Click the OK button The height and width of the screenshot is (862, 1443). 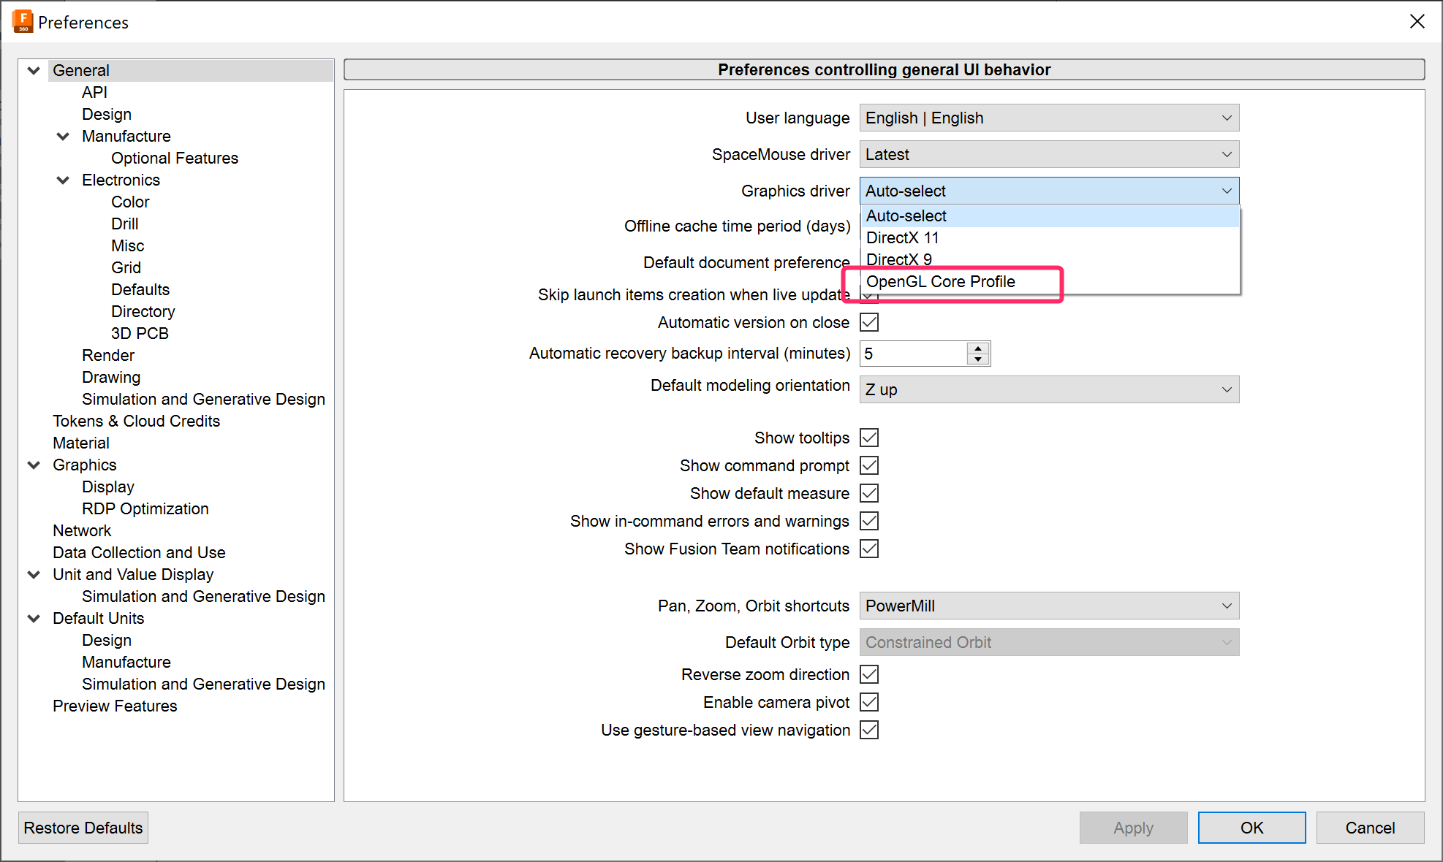point(1251,828)
